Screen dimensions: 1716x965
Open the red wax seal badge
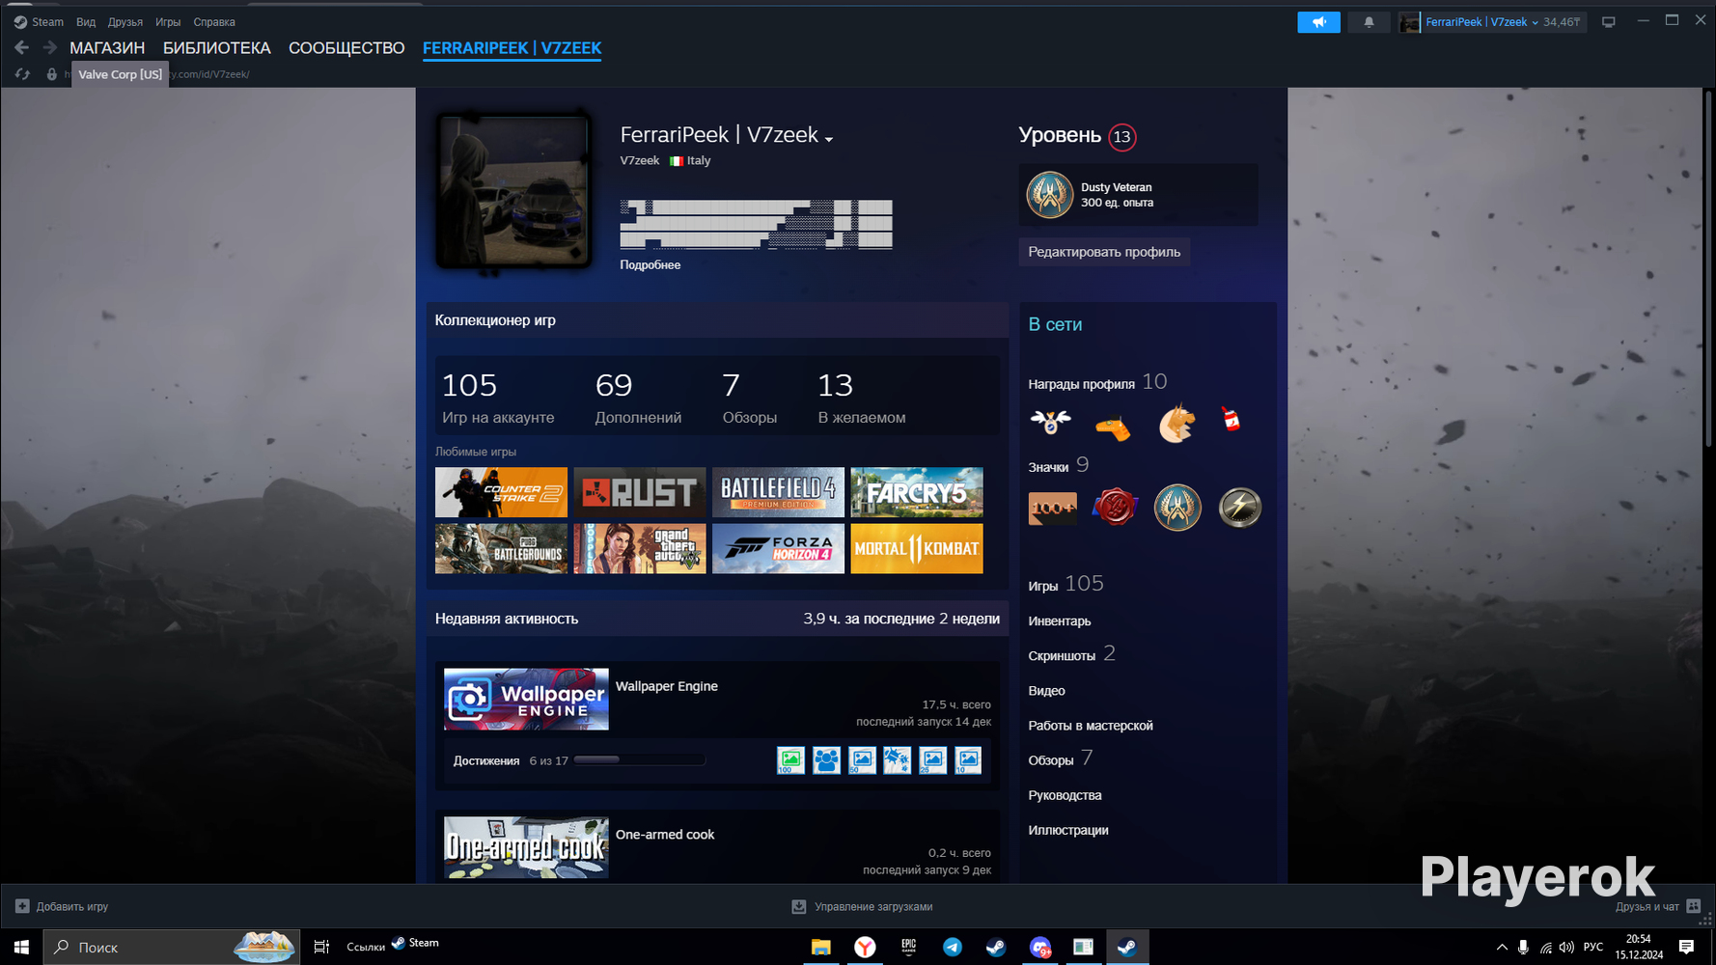[1115, 508]
